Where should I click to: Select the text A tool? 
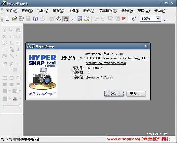(x=18, y=50)
